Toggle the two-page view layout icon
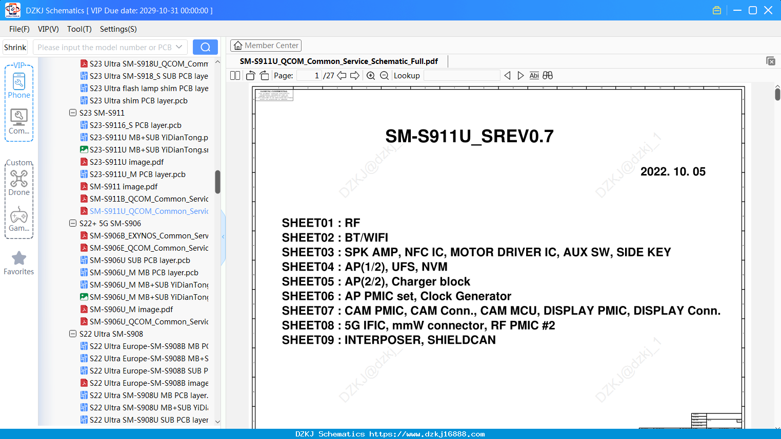Viewport: 781px width, 439px height. (x=235, y=76)
